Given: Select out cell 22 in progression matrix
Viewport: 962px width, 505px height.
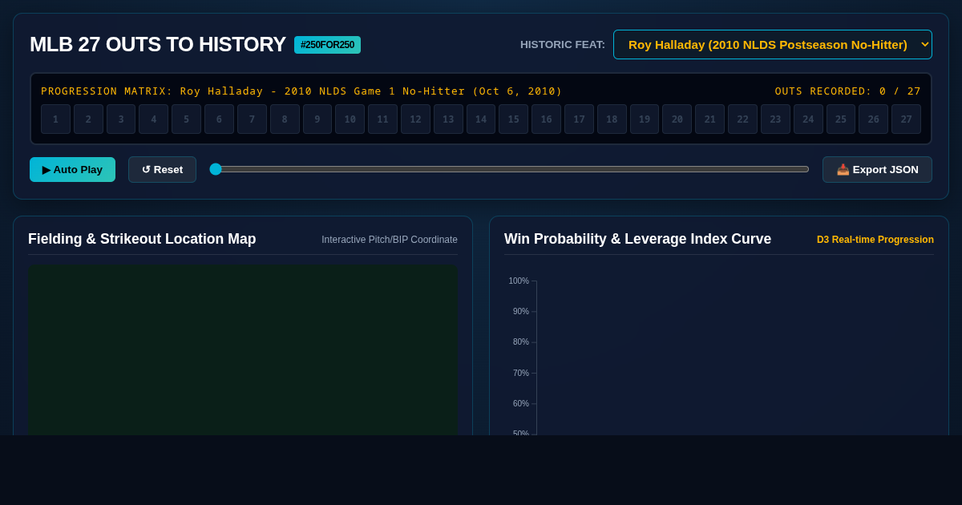Looking at the screenshot, I should click(x=742, y=119).
